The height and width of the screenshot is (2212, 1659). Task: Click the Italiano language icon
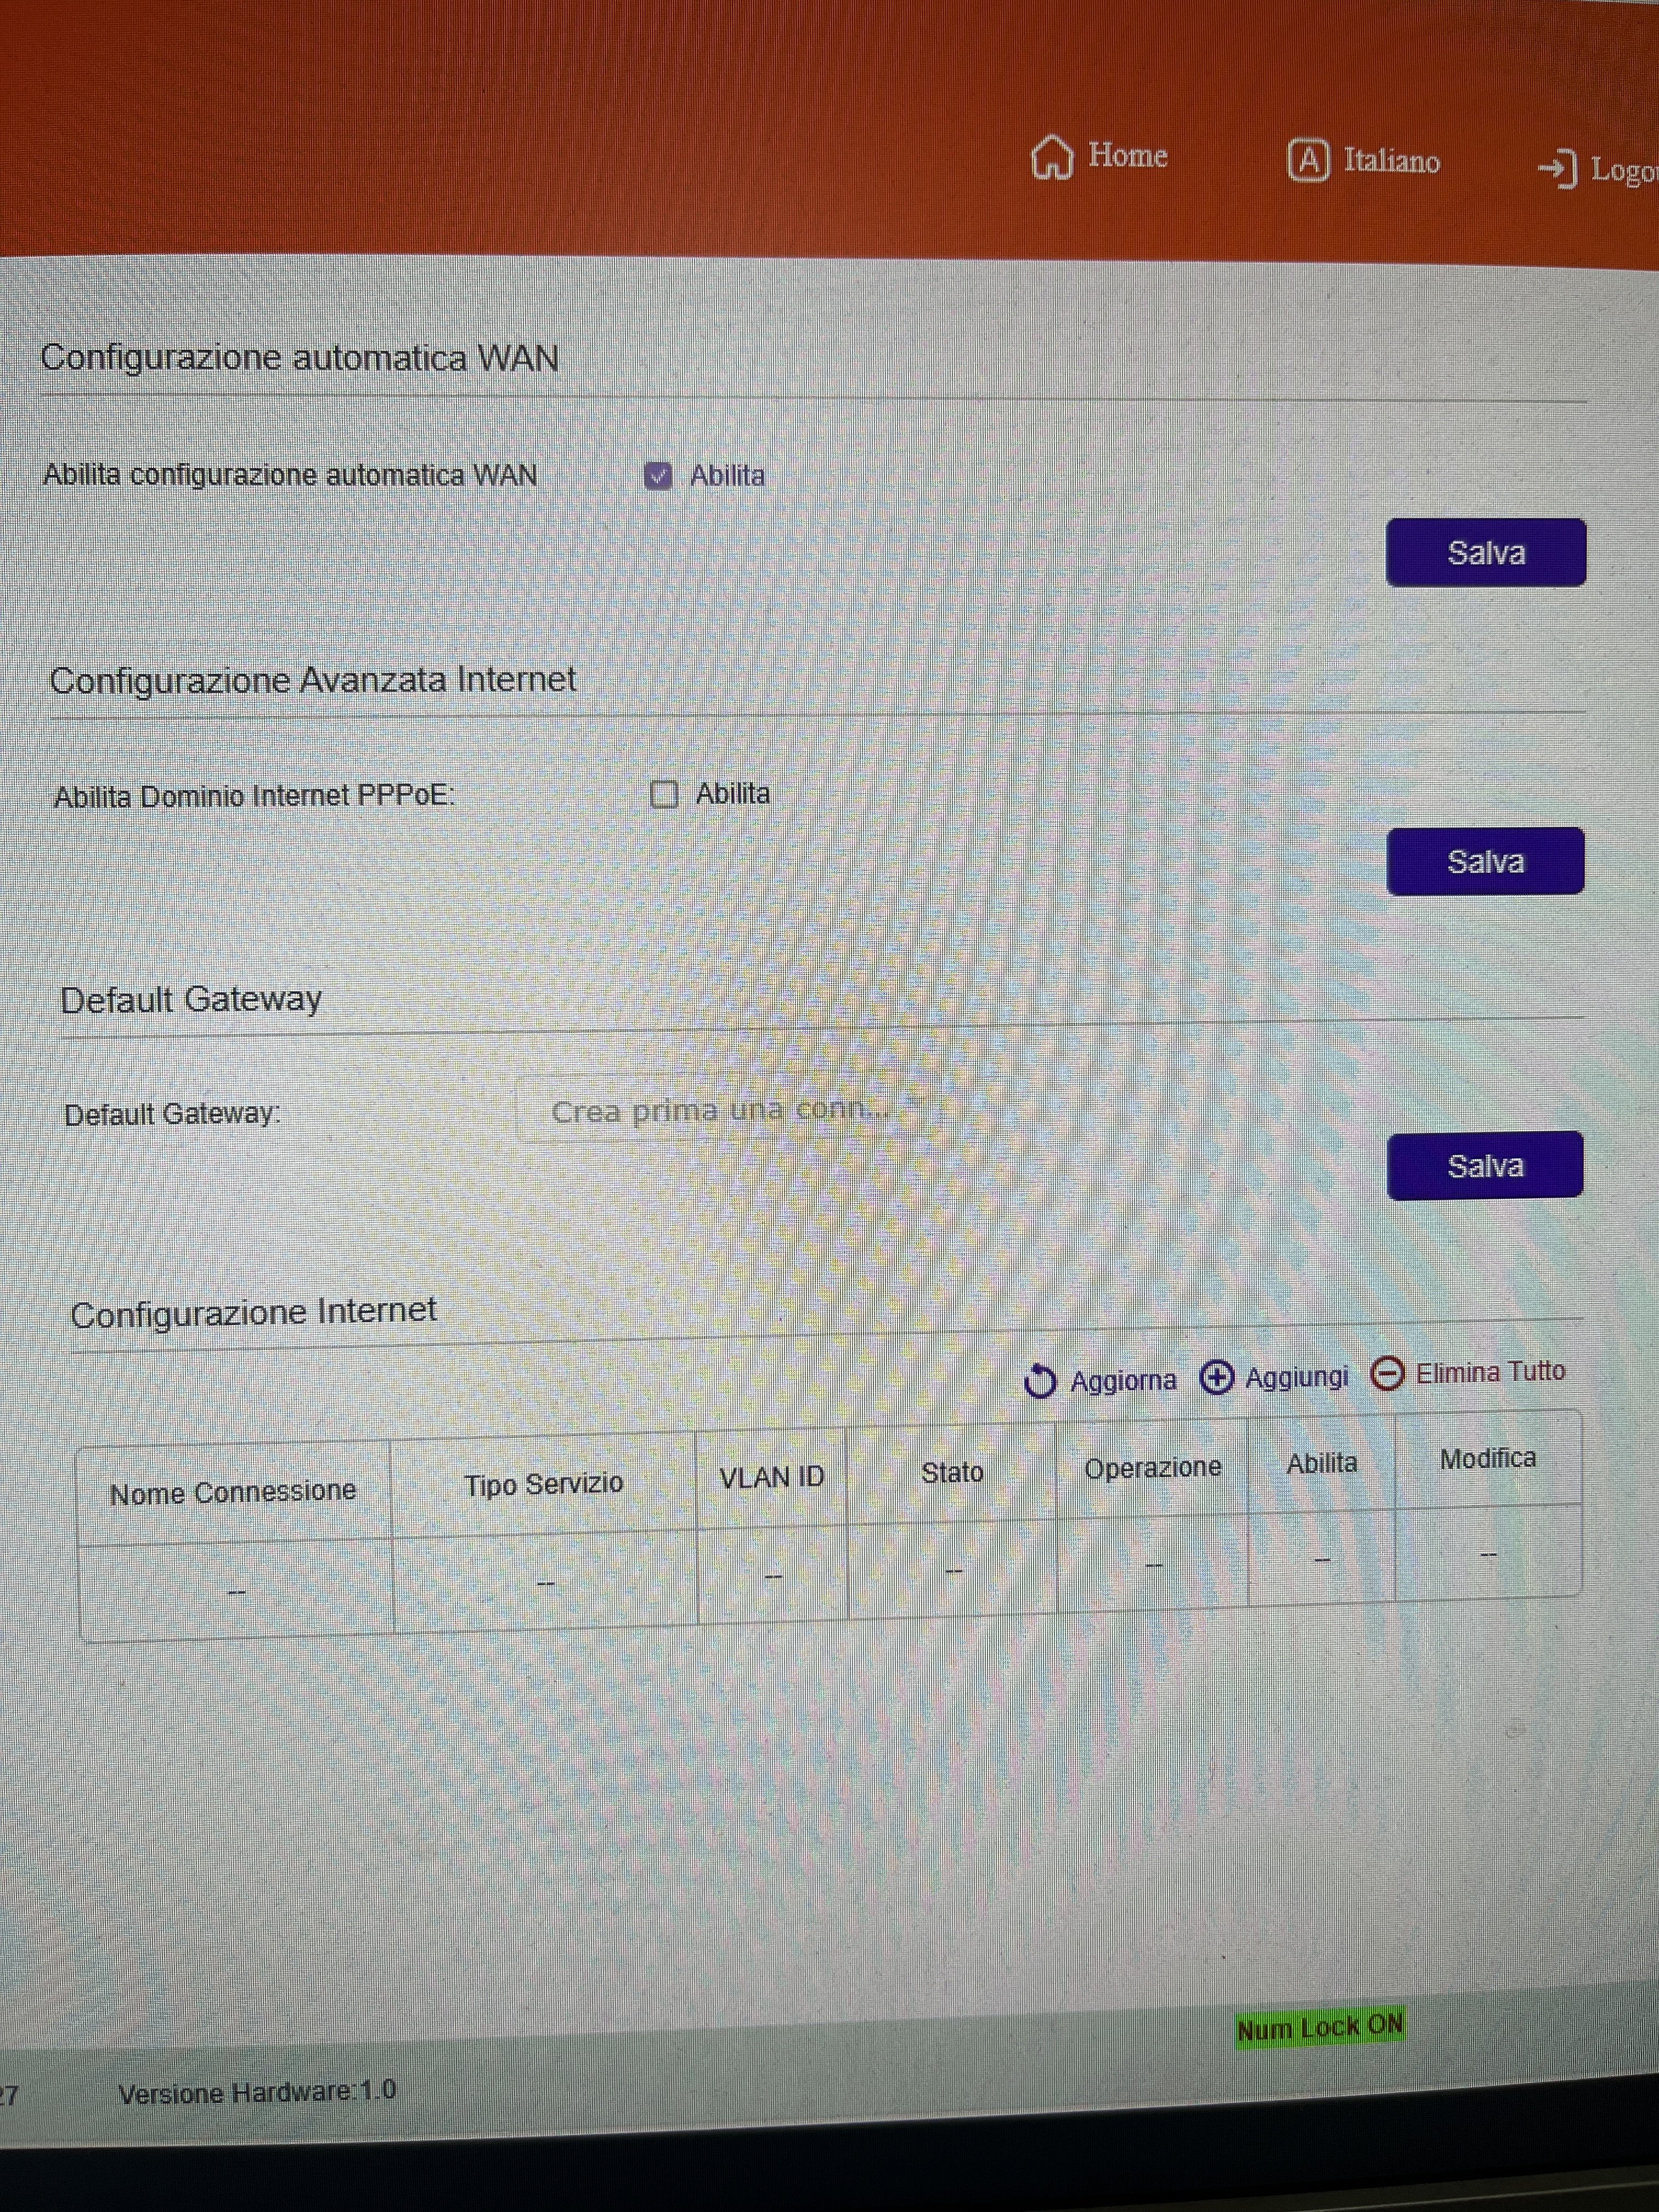click(x=1307, y=161)
